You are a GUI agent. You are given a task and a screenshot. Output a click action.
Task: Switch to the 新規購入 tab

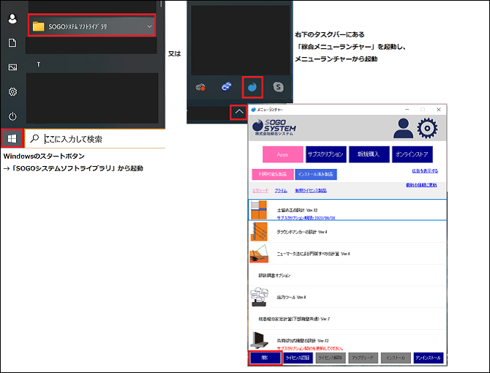(369, 154)
